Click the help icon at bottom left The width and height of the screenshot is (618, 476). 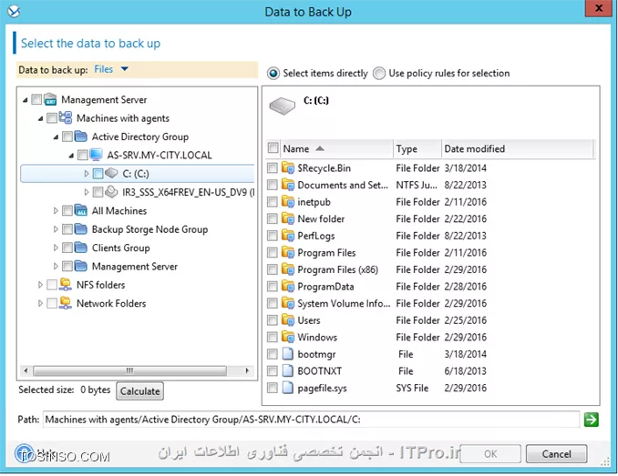tap(24, 452)
